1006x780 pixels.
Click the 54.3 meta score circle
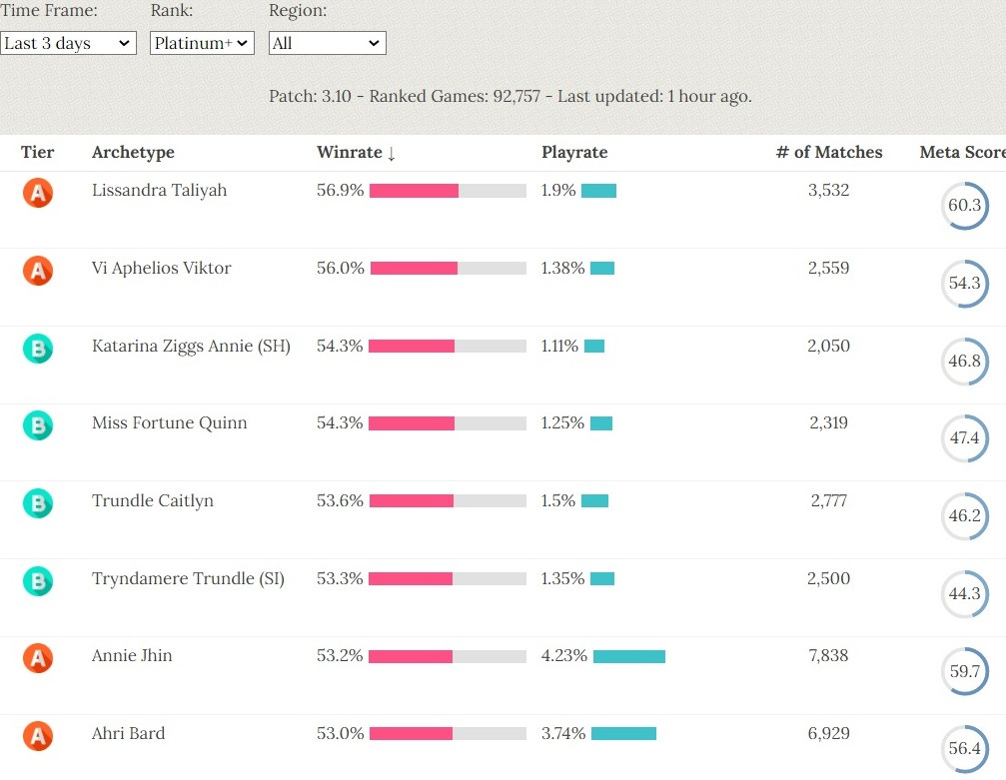[x=965, y=283]
